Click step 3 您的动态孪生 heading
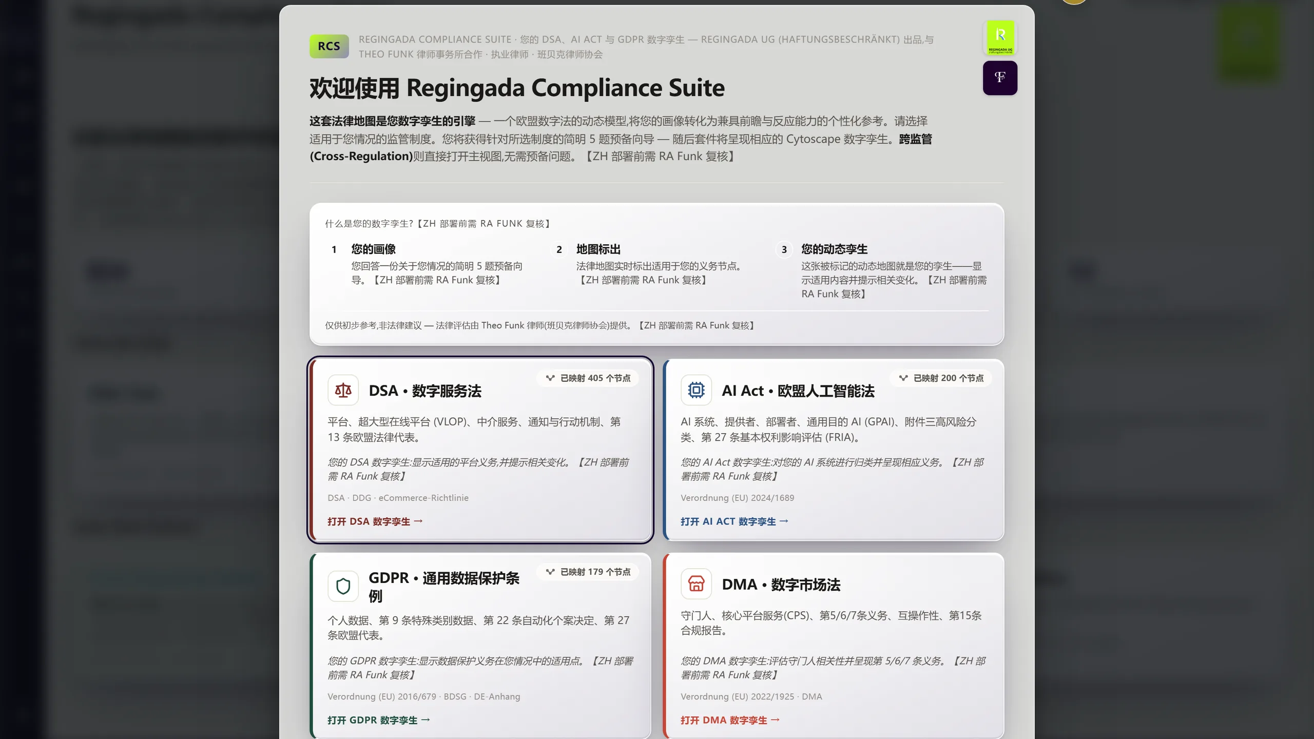This screenshot has height=739, width=1314. [x=835, y=249]
